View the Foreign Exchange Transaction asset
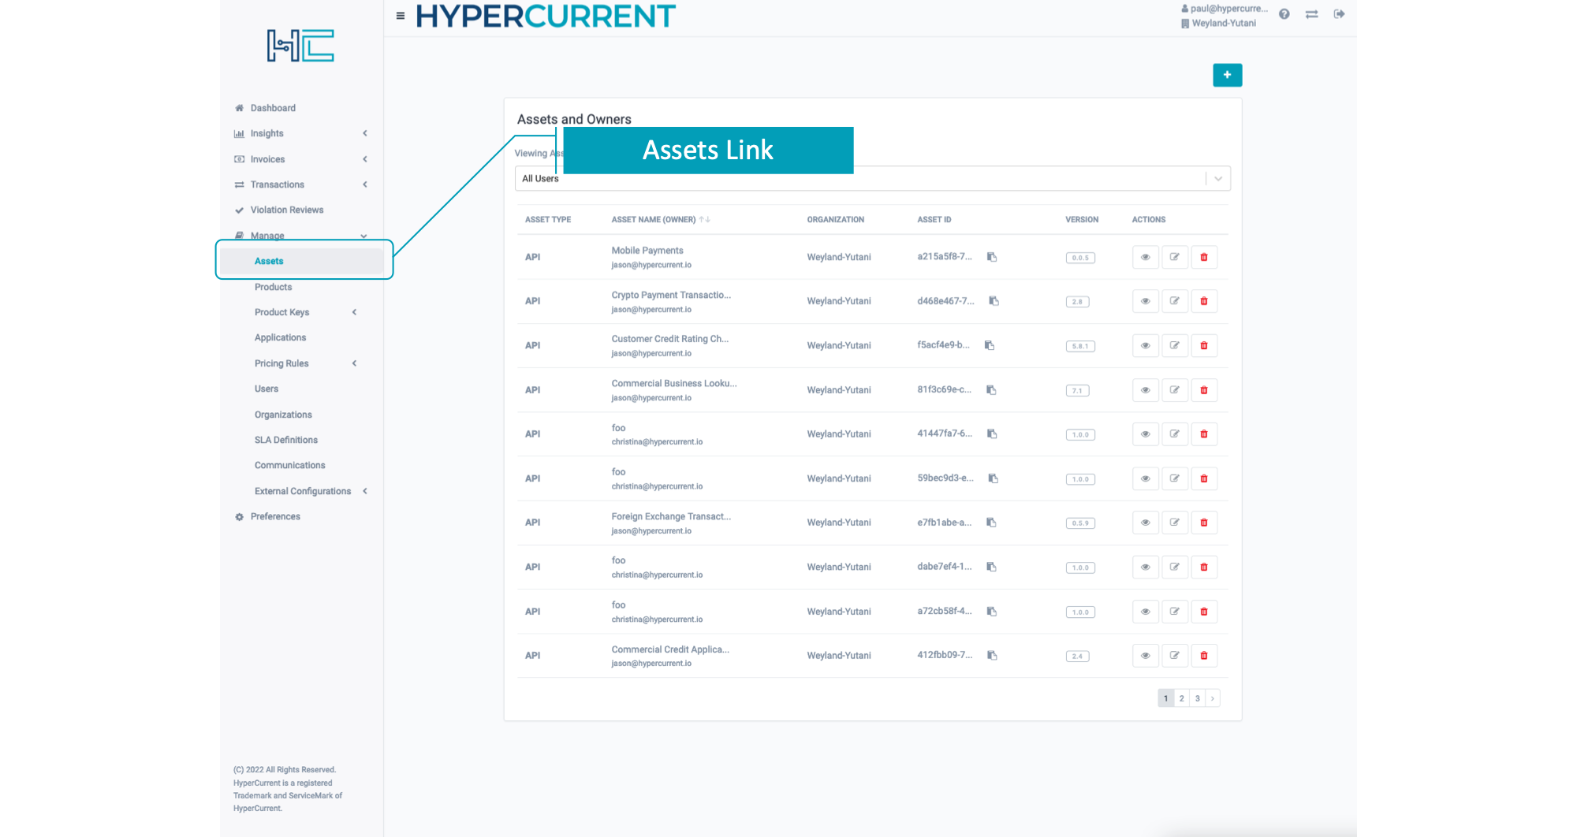Viewport: 1577px width, 837px height. click(1145, 523)
